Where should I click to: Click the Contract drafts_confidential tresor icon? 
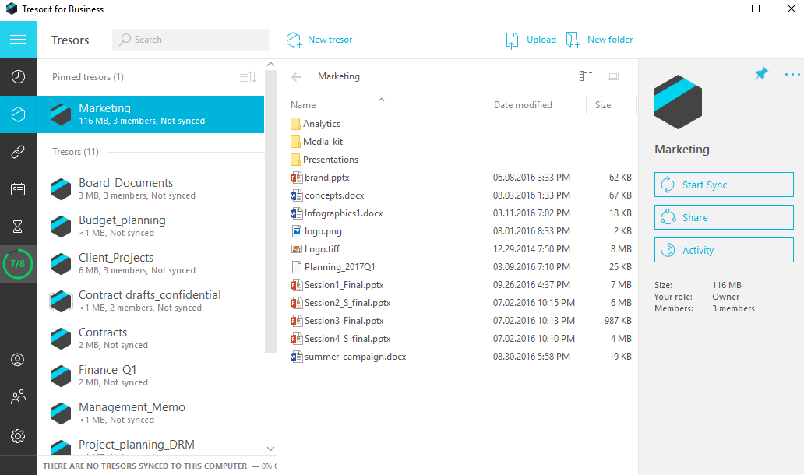[61, 301]
